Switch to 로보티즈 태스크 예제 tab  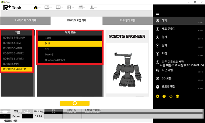25,21
